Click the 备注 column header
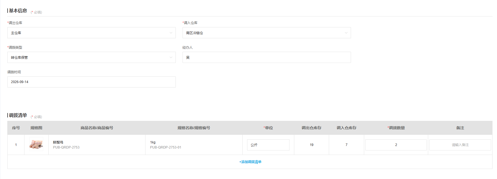 [x=460, y=128]
